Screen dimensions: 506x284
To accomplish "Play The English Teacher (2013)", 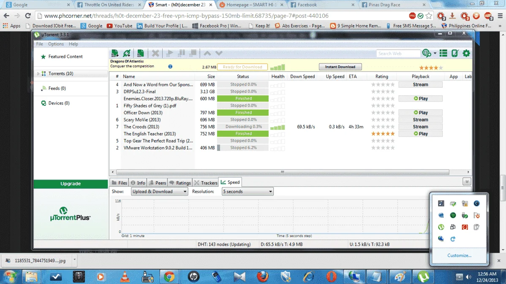I will coord(420,134).
